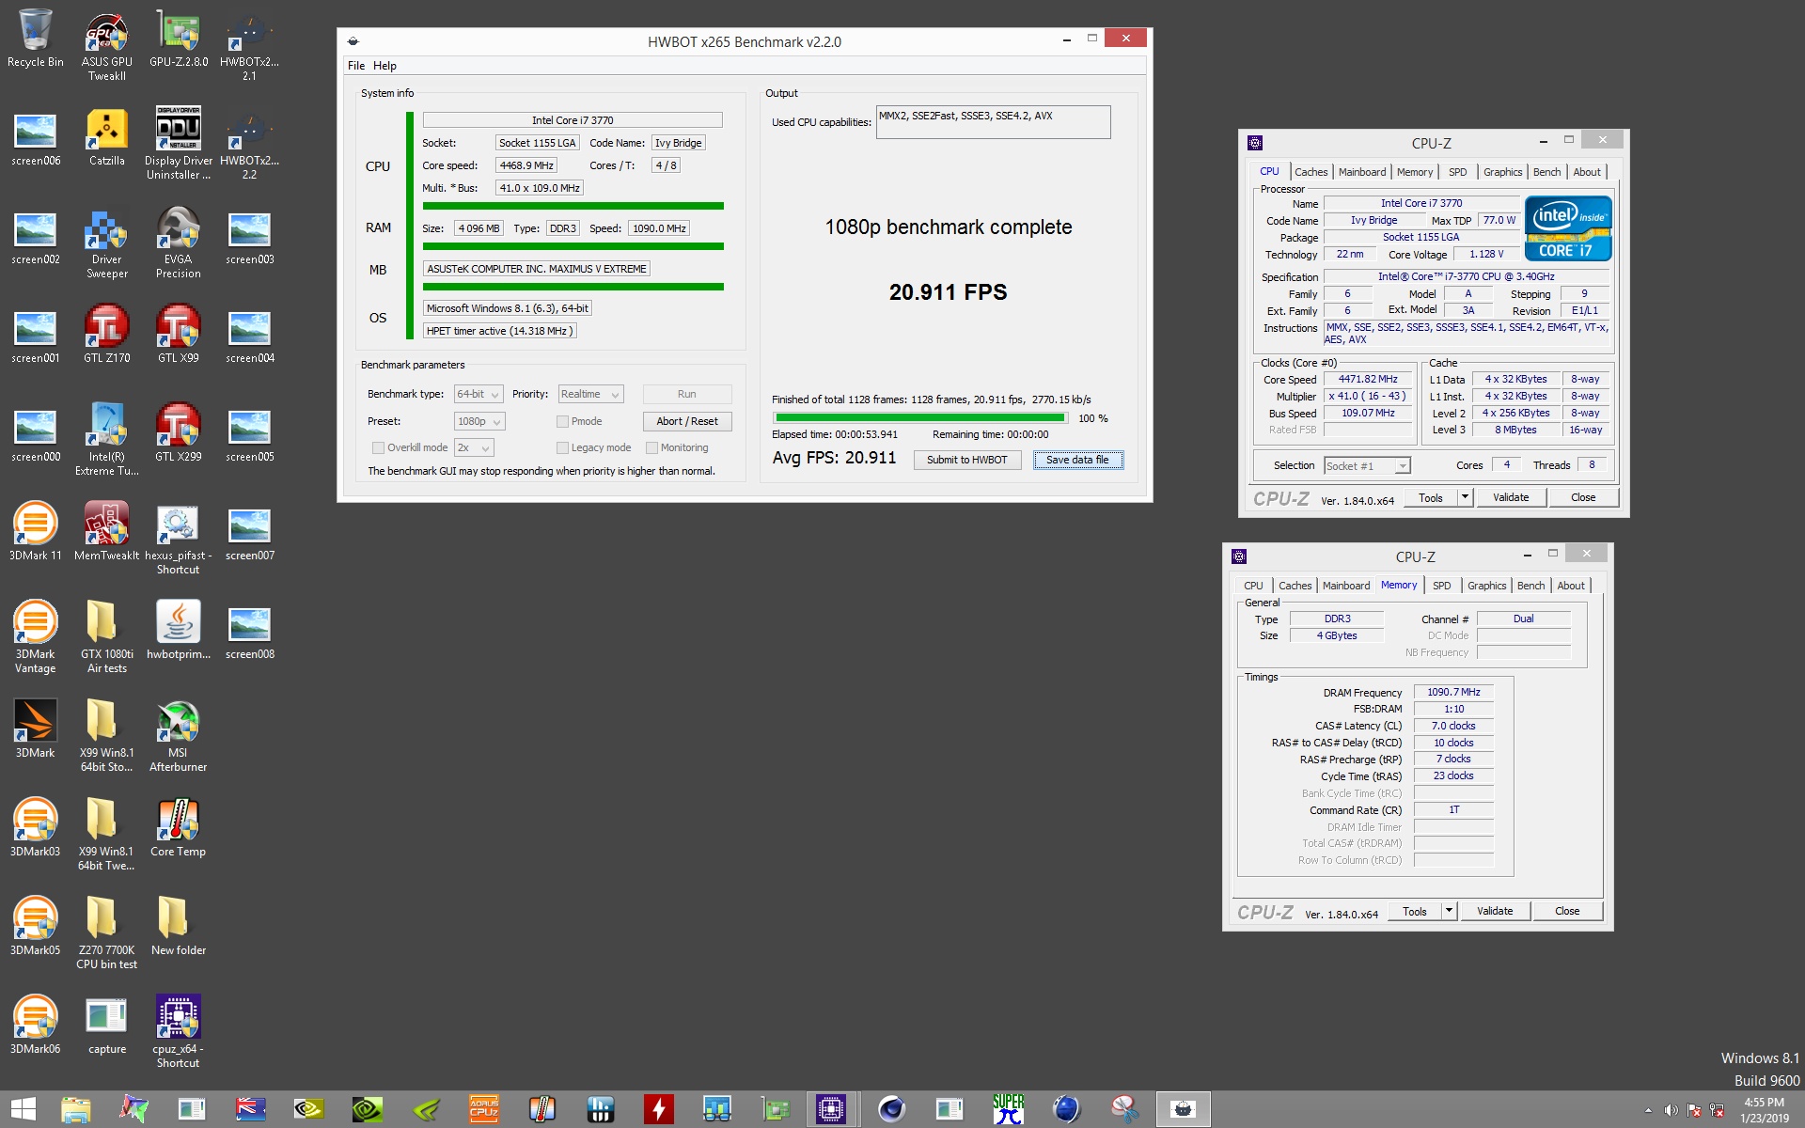Expand Tools arrow in lower CPU-Z window
The width and height of the screenshot is (1805, 1128).
point(1449,911)
